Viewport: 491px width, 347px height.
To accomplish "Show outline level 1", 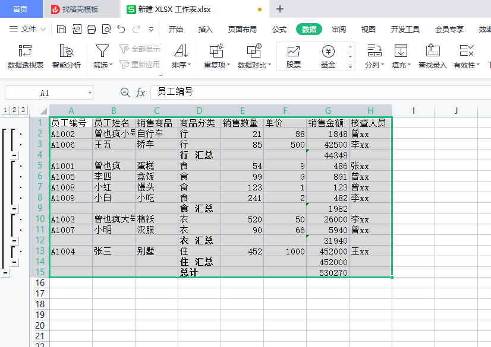I will point(5,110).
